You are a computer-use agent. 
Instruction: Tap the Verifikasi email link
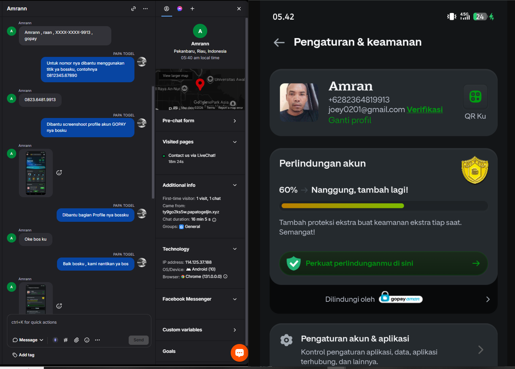[x=424, y=110]
